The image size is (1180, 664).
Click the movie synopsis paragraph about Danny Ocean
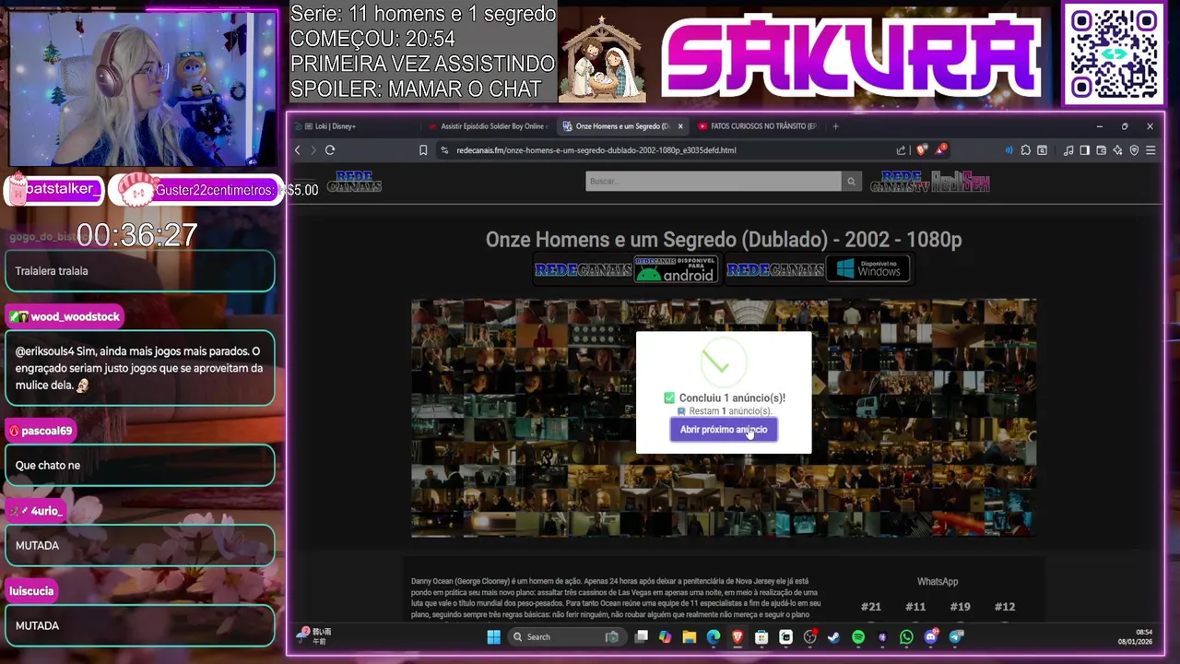click(616, 598)
